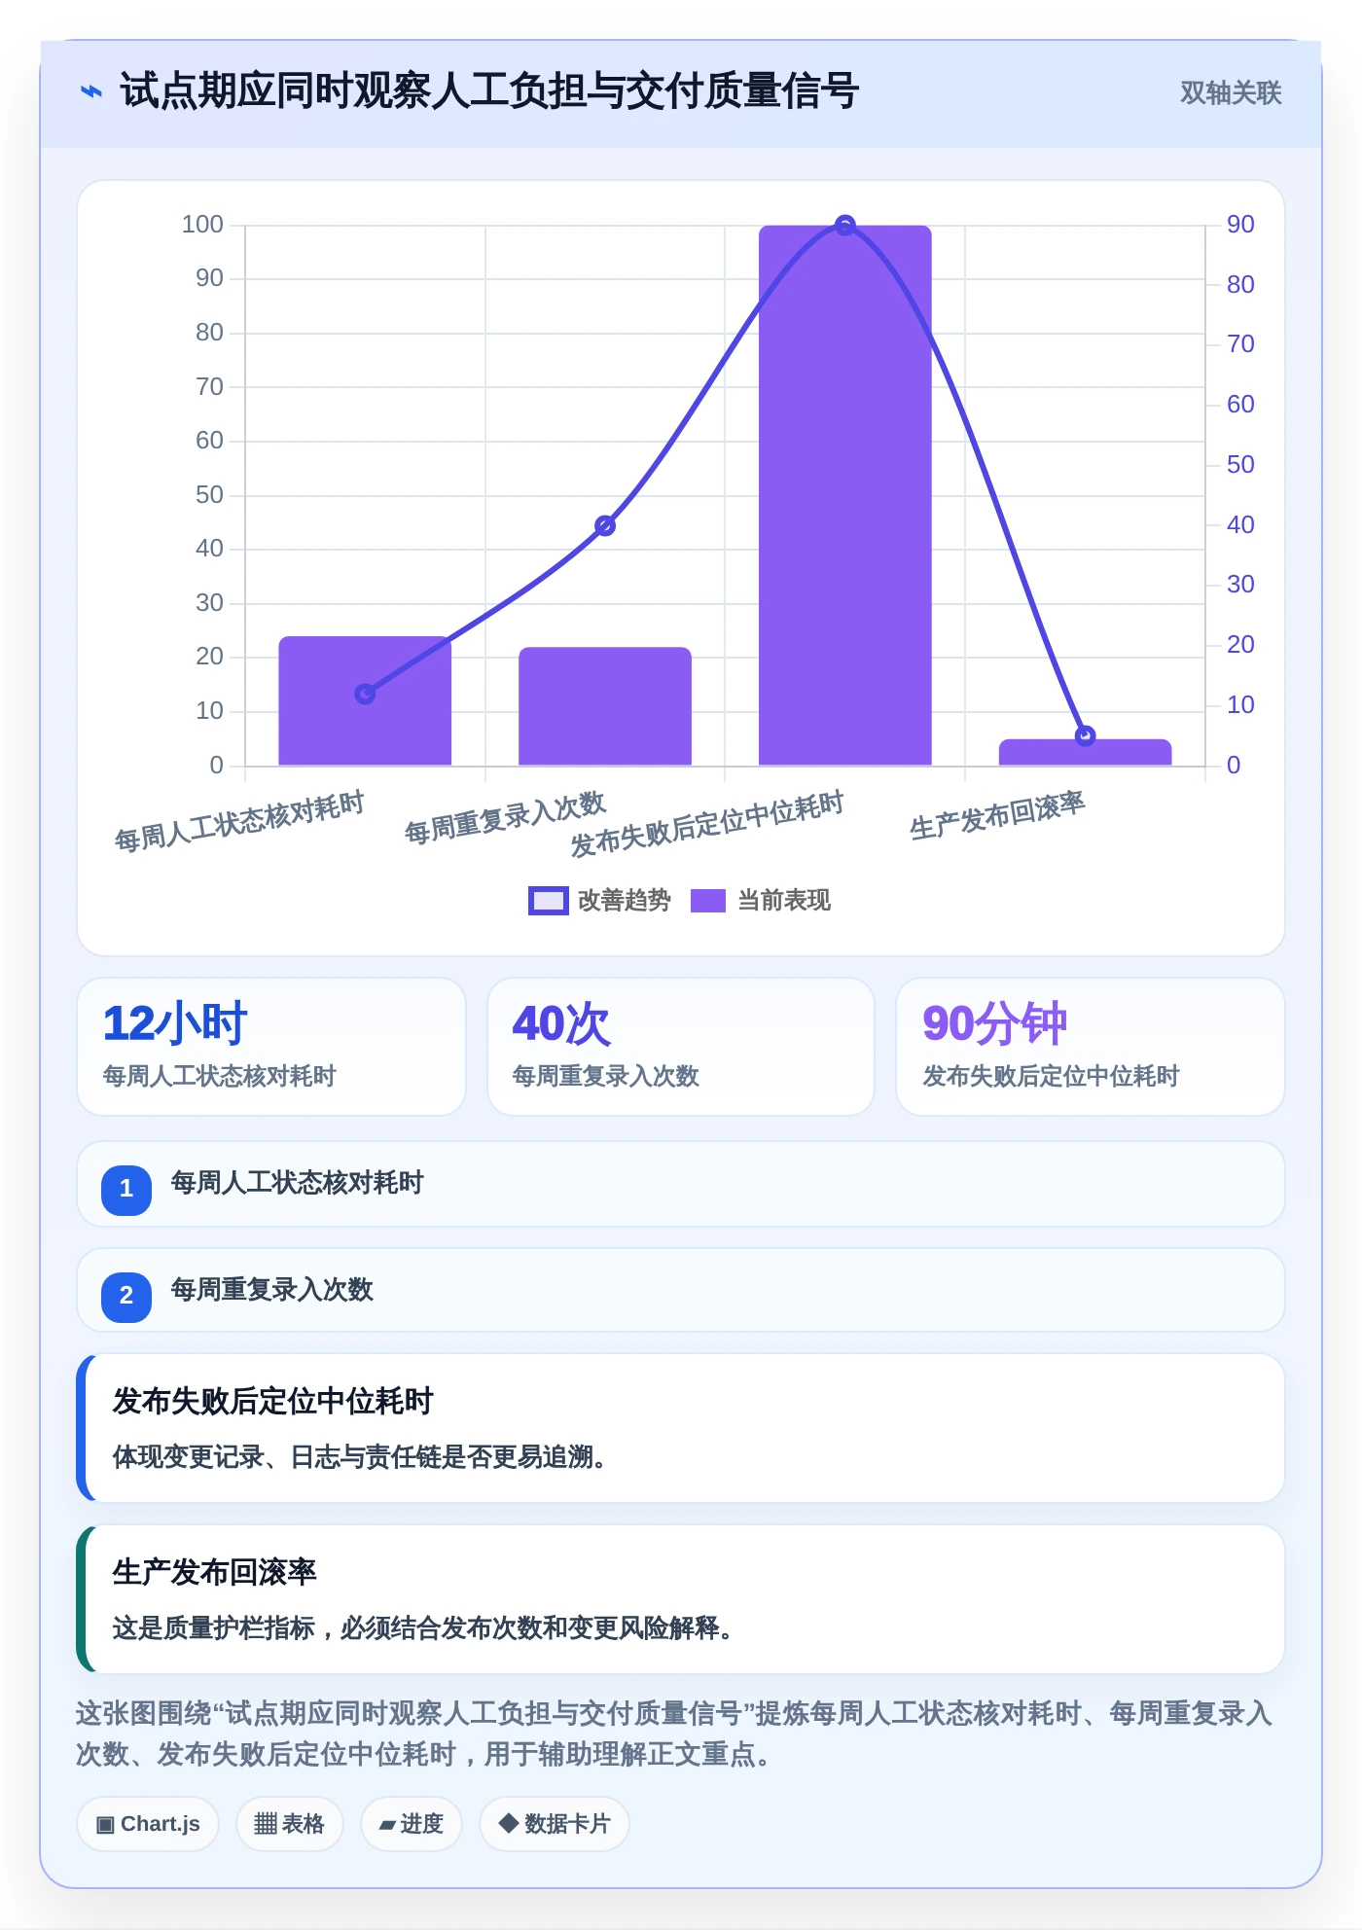Click text 体现变更记录、日志与责任链是否更易追溯
The height and width of the screenshot is (1930, 1362).
pos(360,1457)
